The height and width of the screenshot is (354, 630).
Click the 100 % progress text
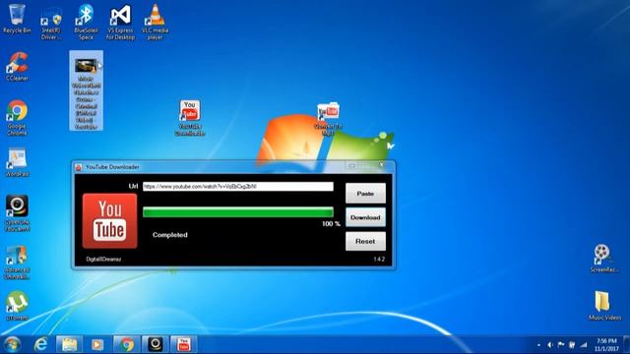(x=331, y=224)
